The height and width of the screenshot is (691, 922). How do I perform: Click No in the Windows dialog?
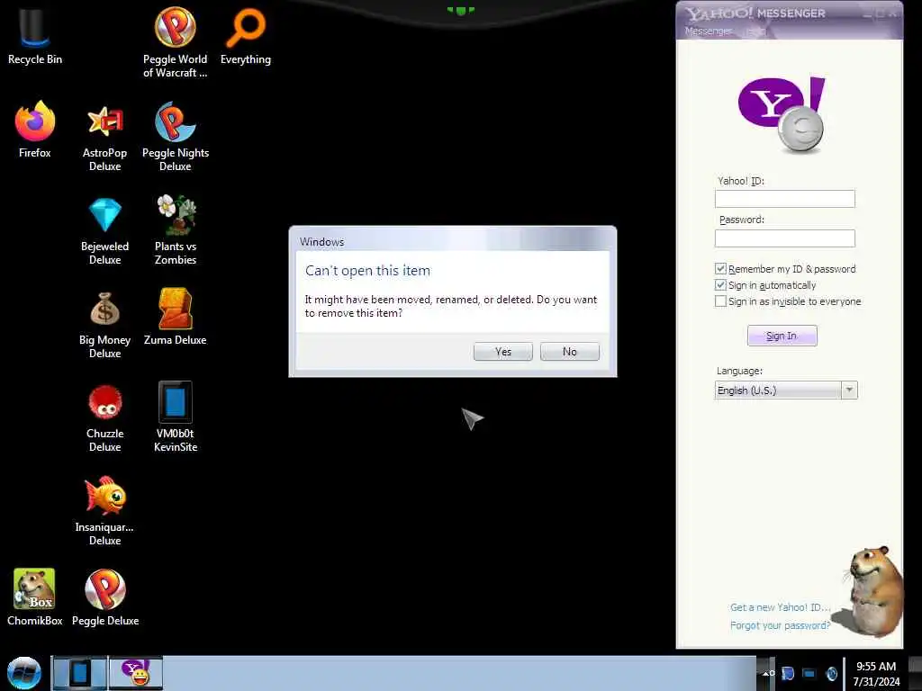point(569,352)
